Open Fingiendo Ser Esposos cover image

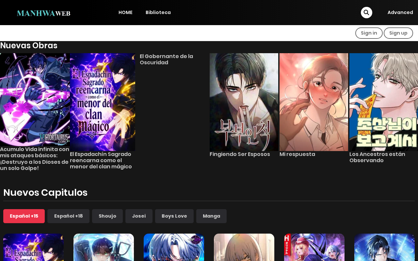pyautogui.click(x=244, y=102)
